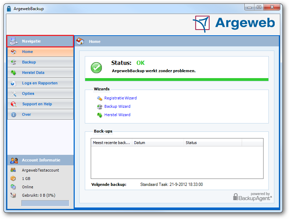Click the Navigatie computer icon
This screenshot has height=219, width=289.
coord(14,41)
